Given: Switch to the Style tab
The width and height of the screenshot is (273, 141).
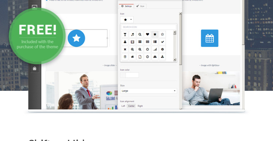Looking at the screenshot, I should [x=140, y=6].
